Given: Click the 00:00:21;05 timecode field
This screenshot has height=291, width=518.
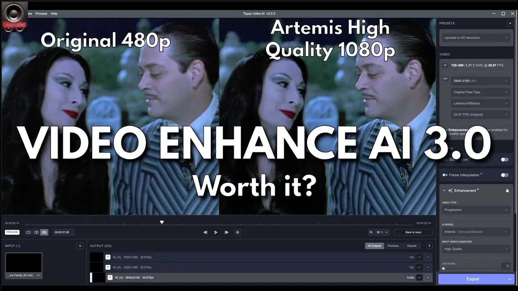Looking at the screenshot, I should (64, 232).
